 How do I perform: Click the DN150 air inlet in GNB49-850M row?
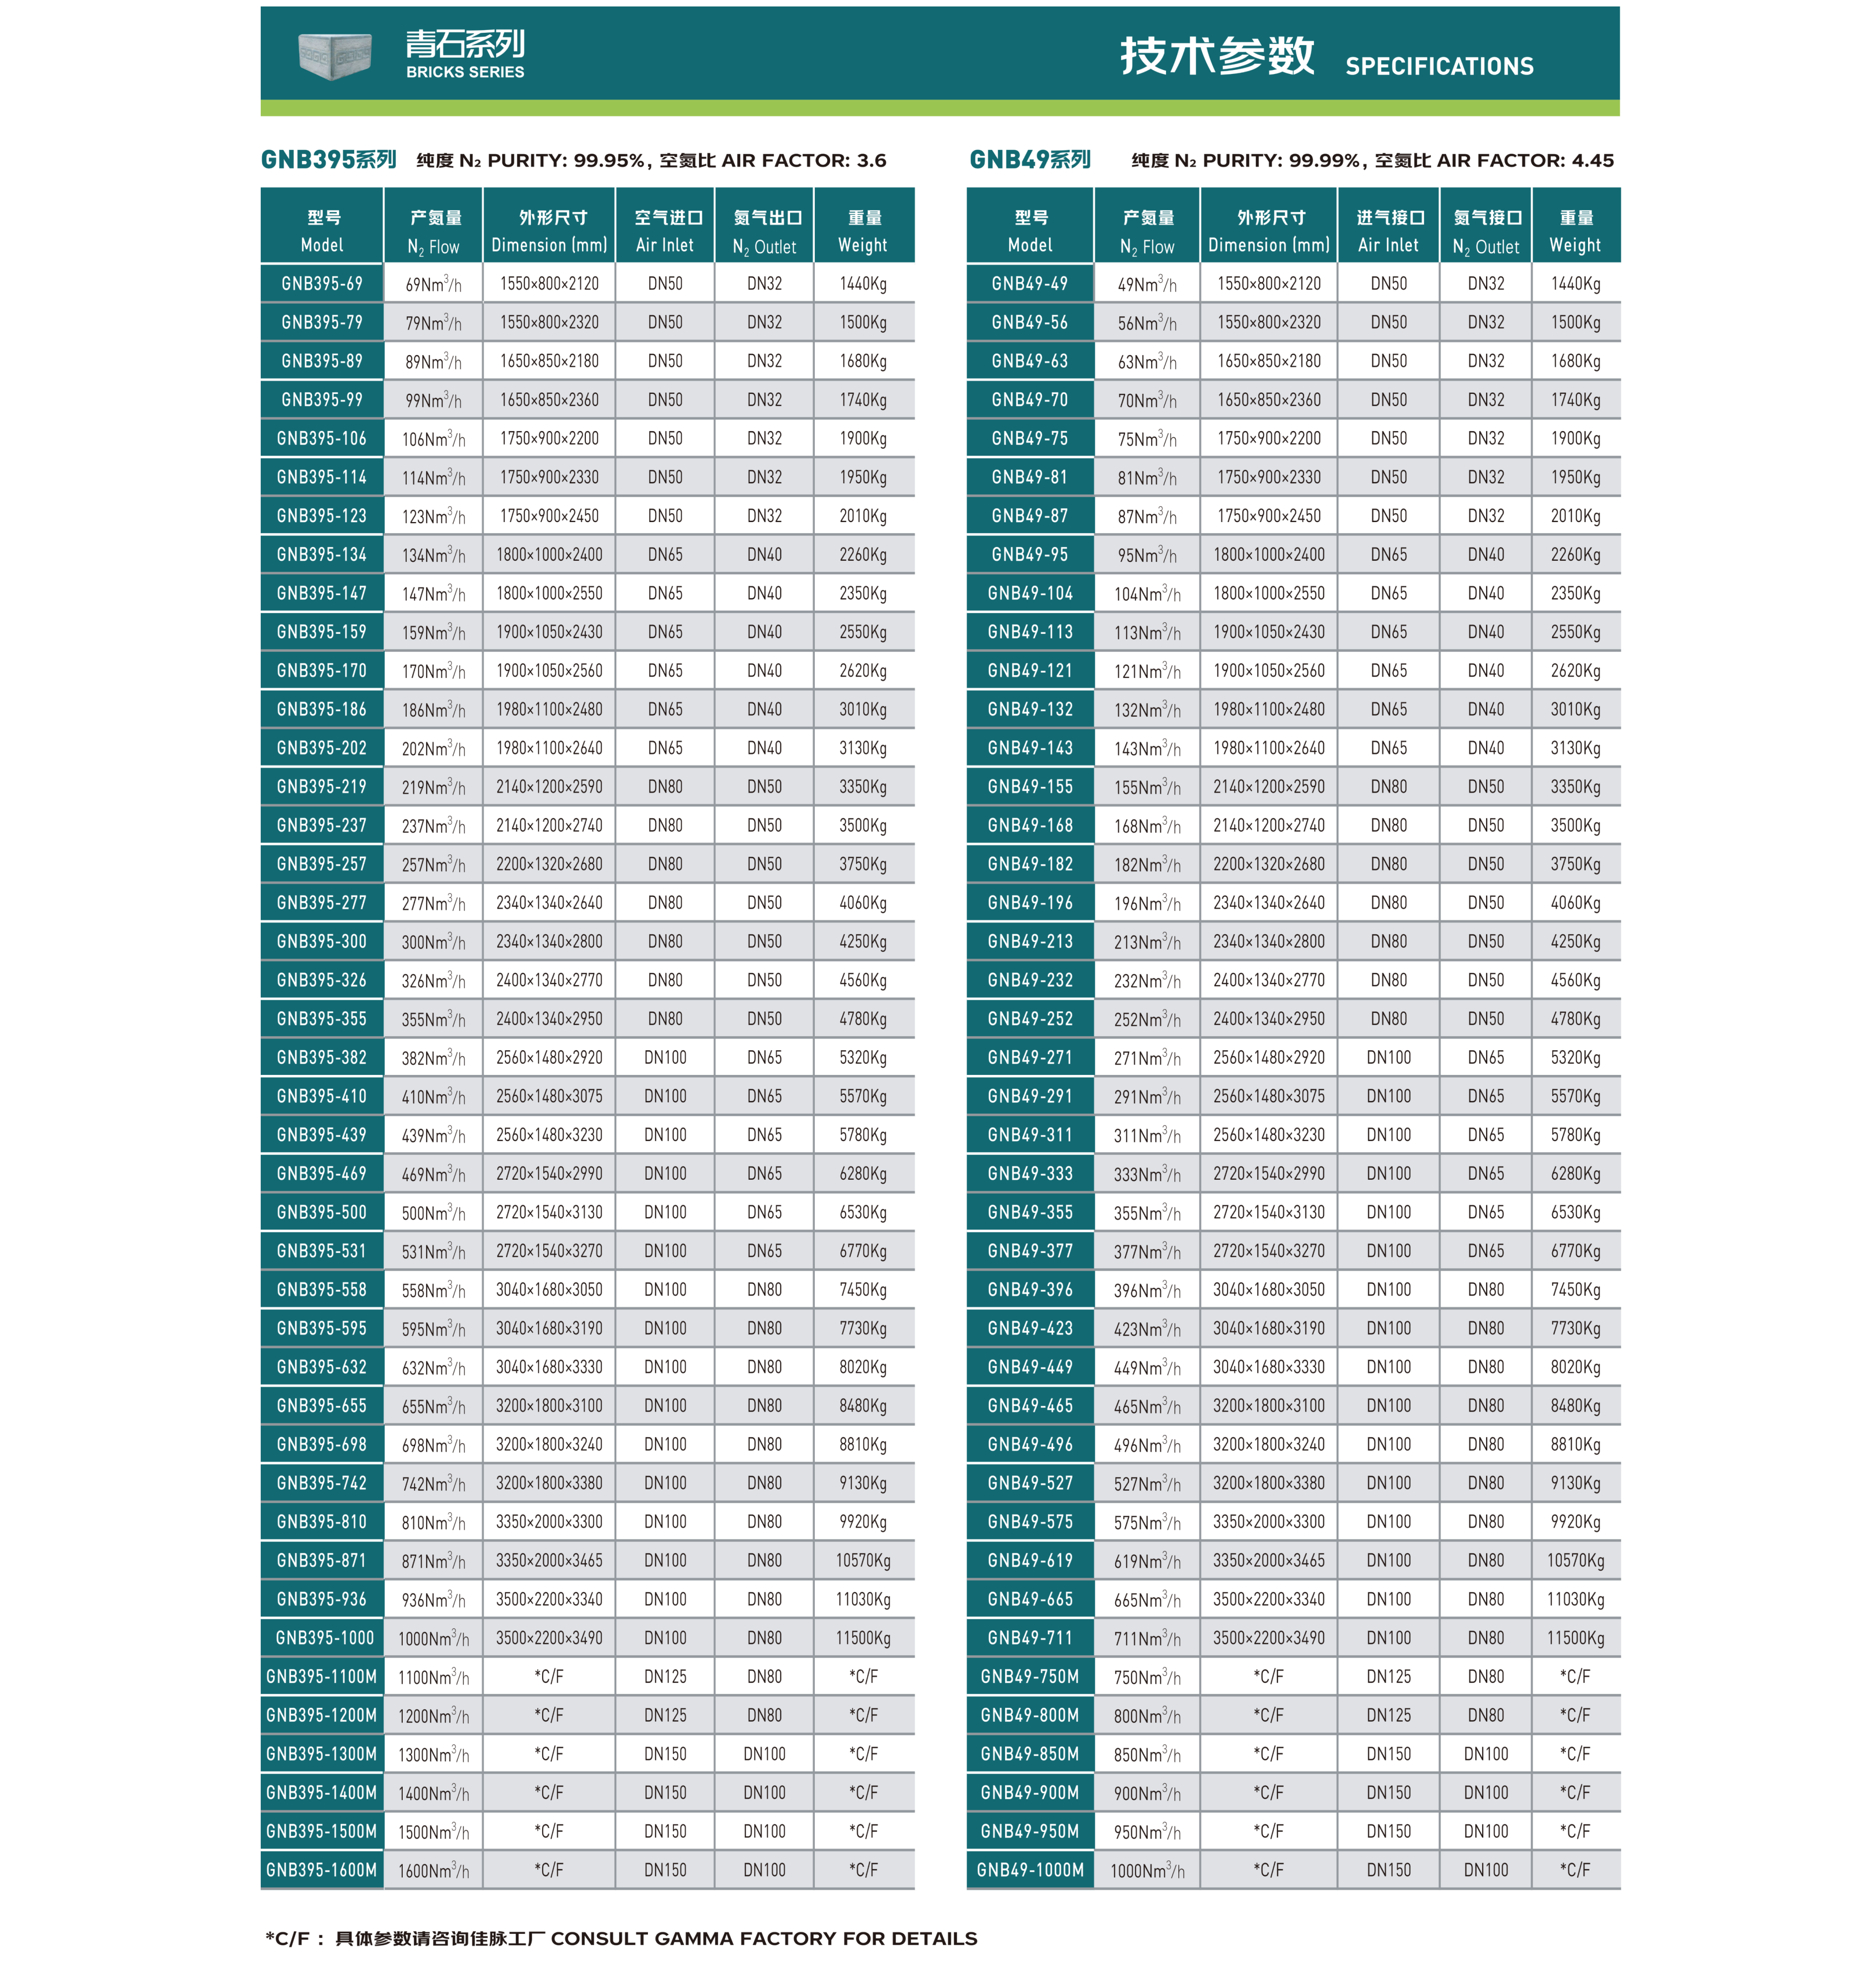1388,1754
